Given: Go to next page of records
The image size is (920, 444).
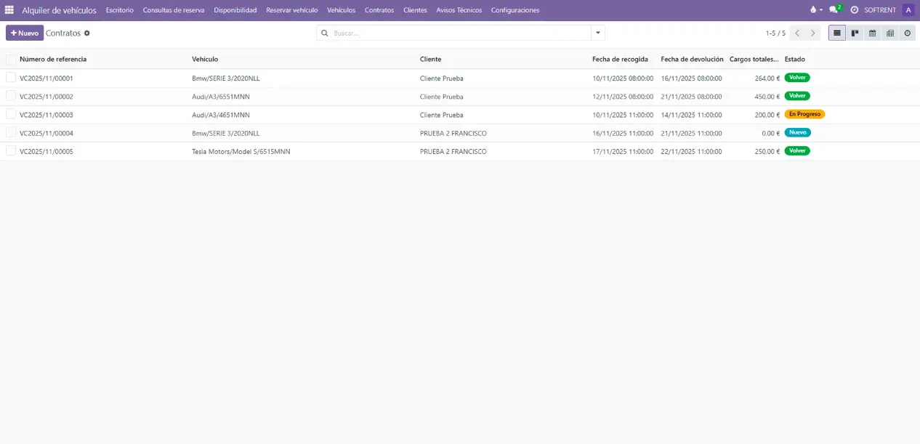Looking at the screenshot, I should point(813,33).
